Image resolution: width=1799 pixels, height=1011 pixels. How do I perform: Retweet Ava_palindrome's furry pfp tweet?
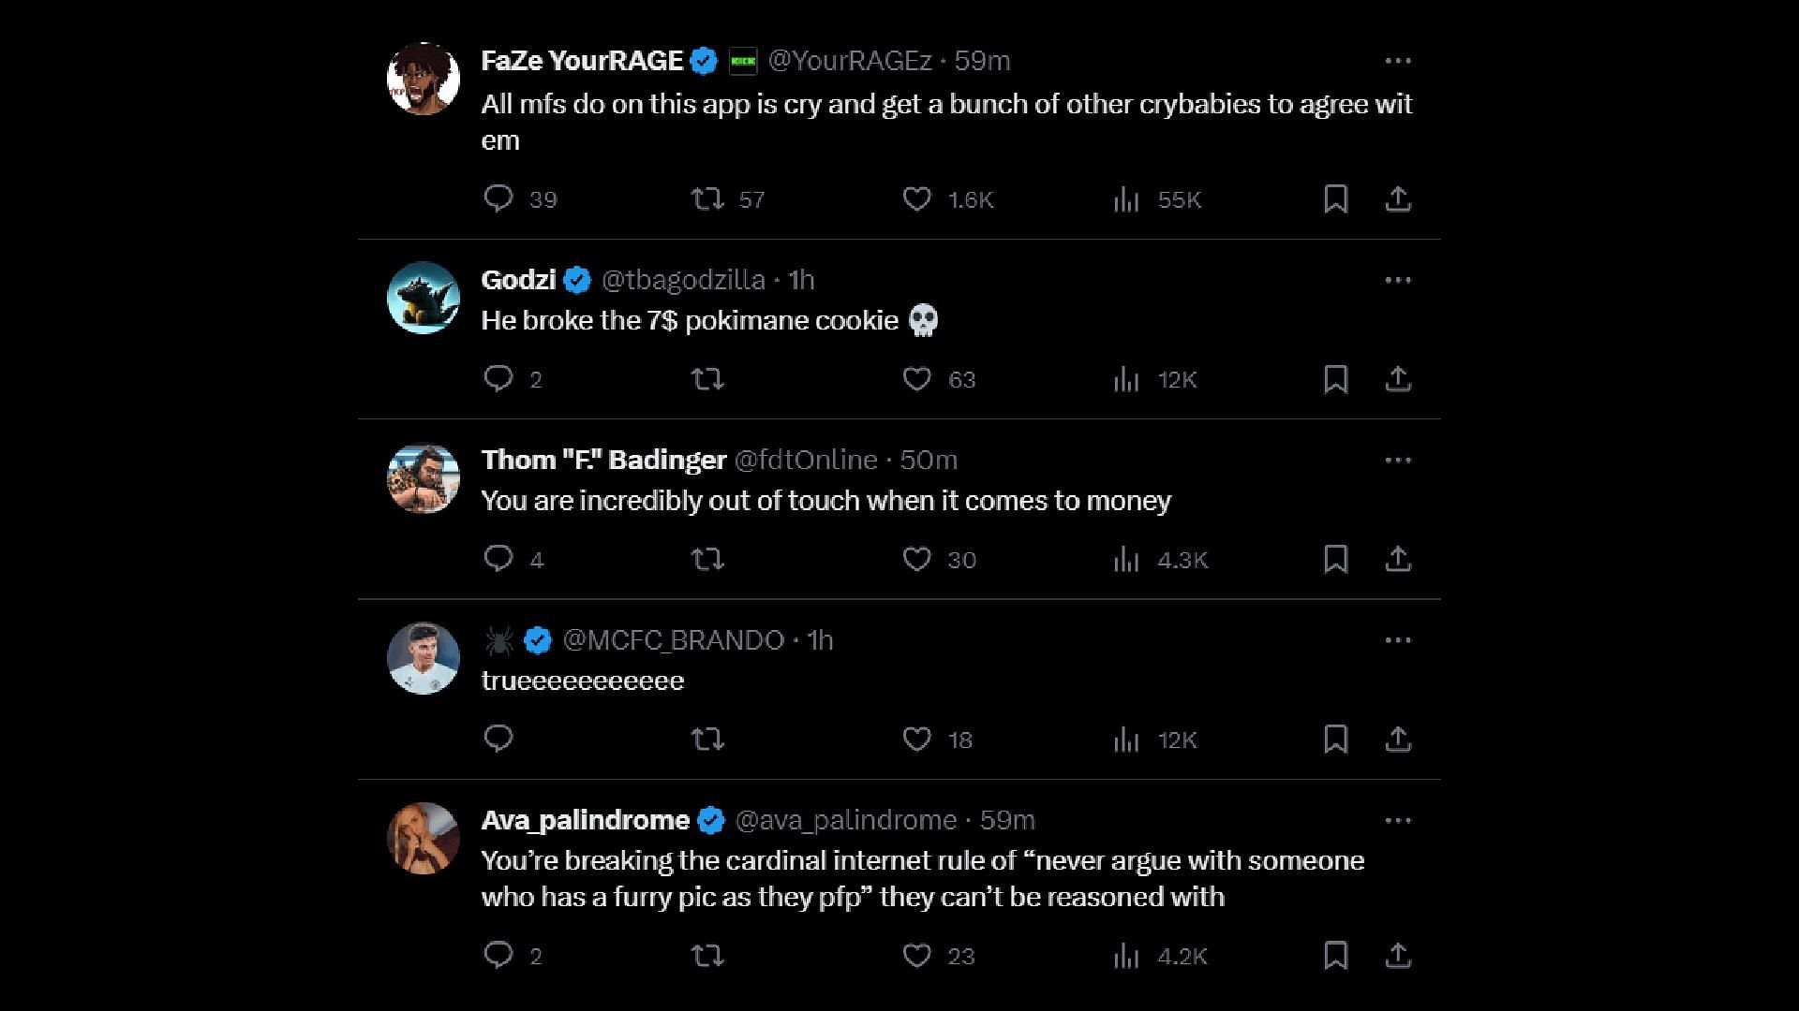707,956
